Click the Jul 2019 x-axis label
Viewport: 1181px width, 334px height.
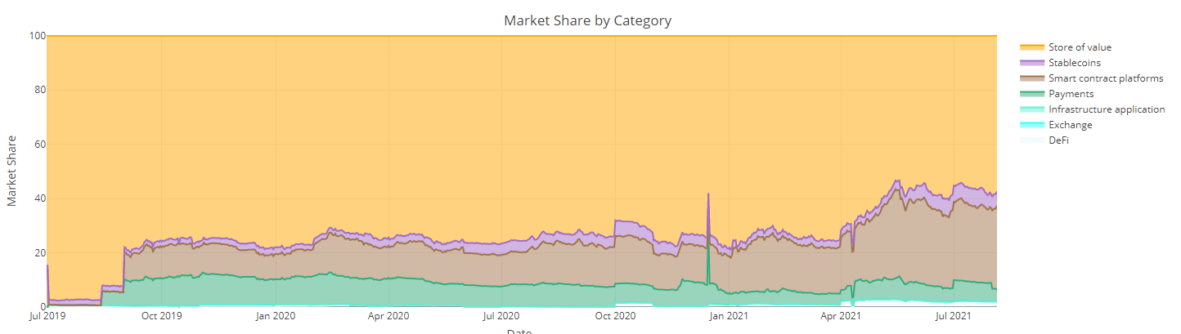tap(47, 315)
